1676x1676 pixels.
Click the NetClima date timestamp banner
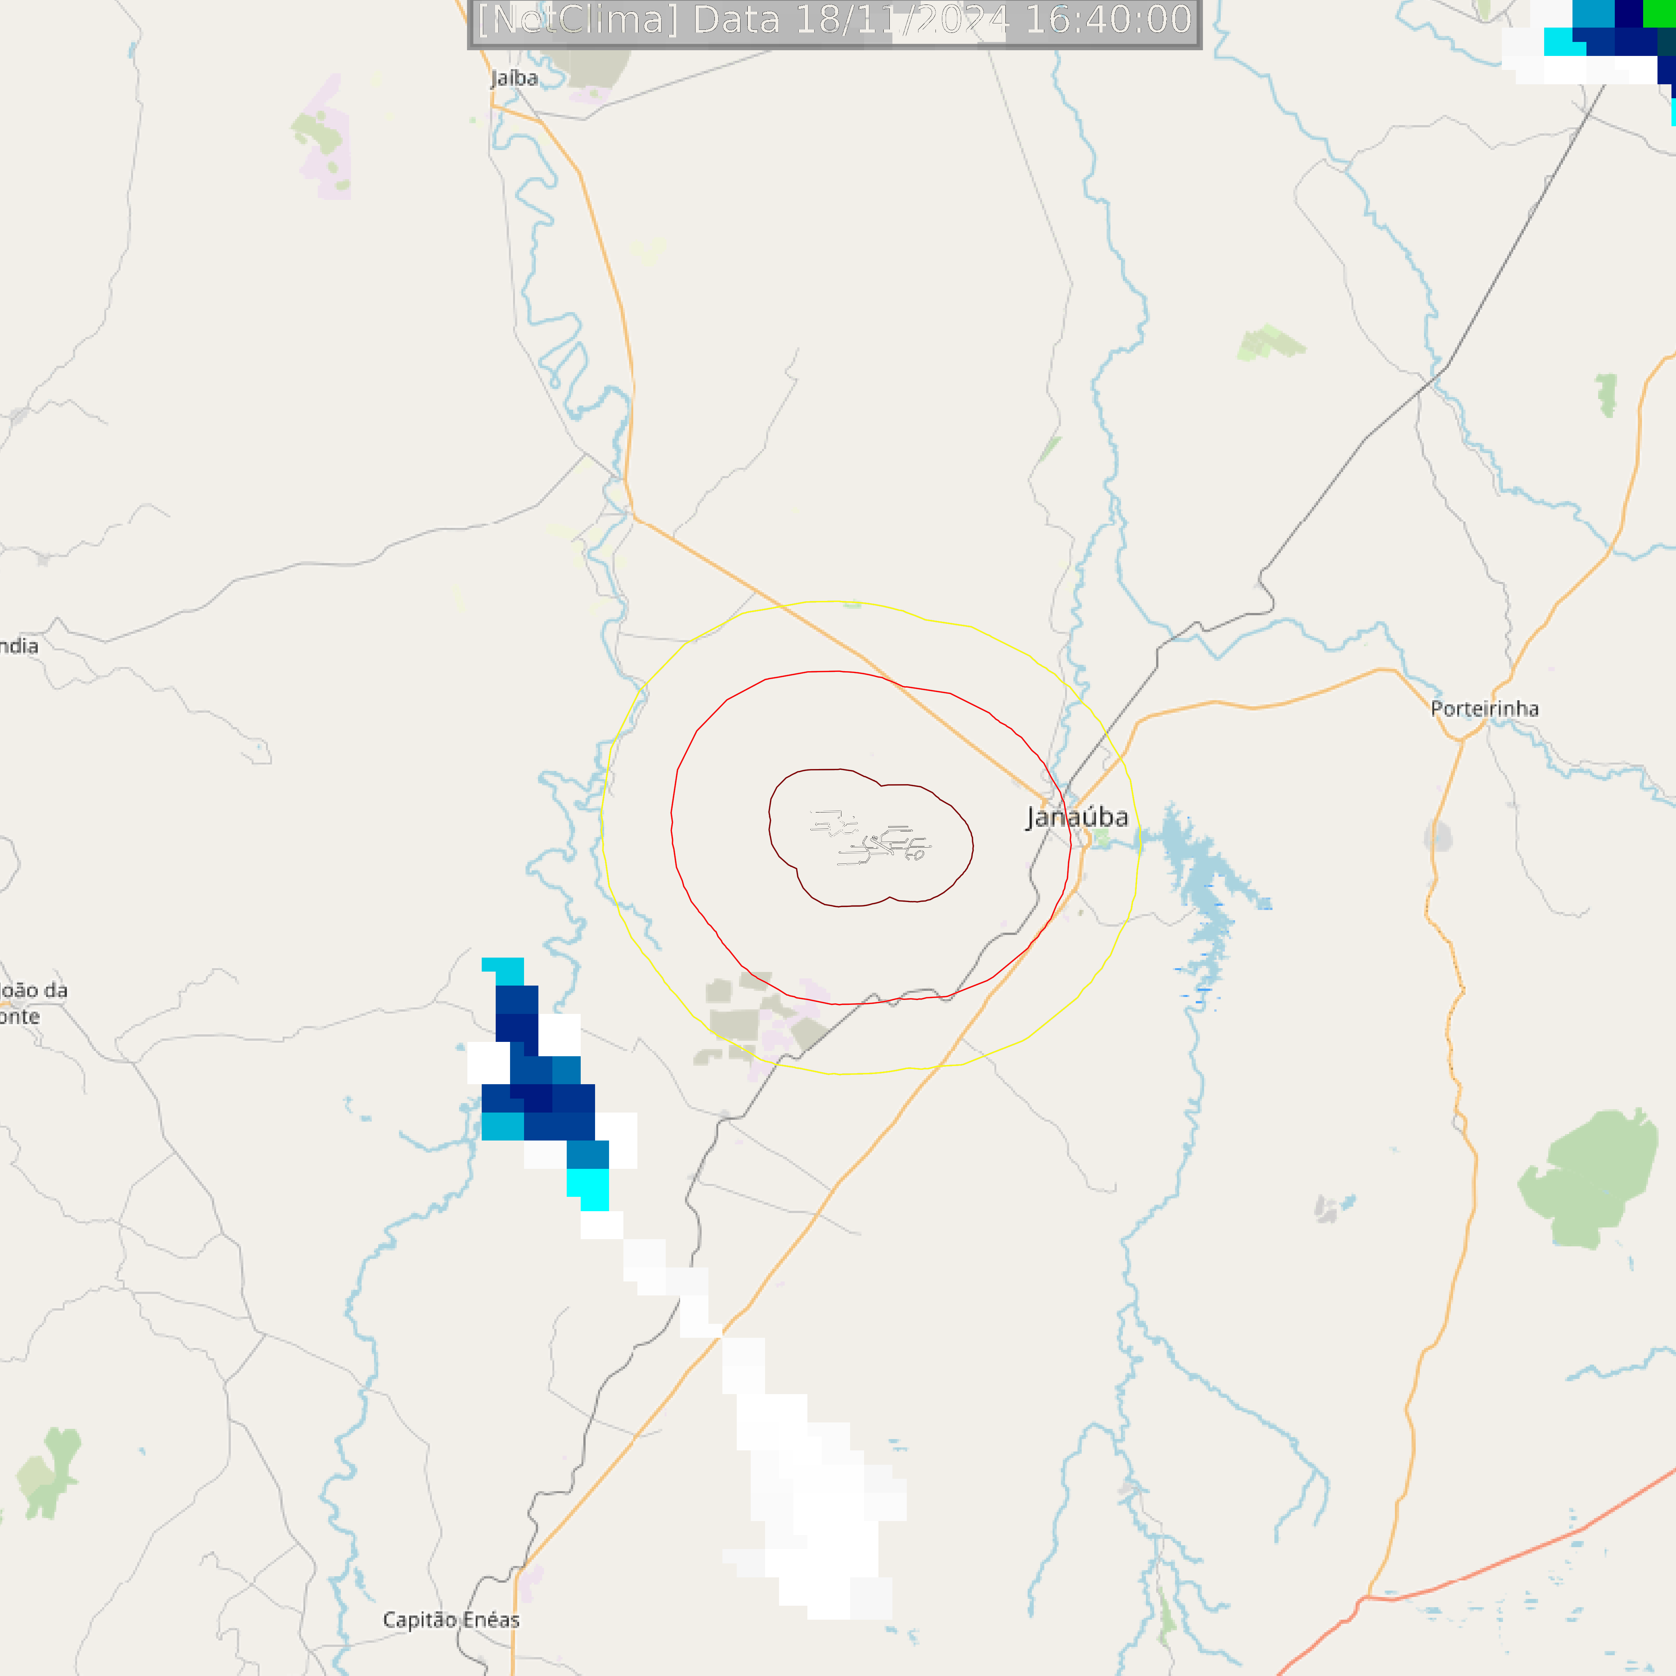(x=835, y=21)
